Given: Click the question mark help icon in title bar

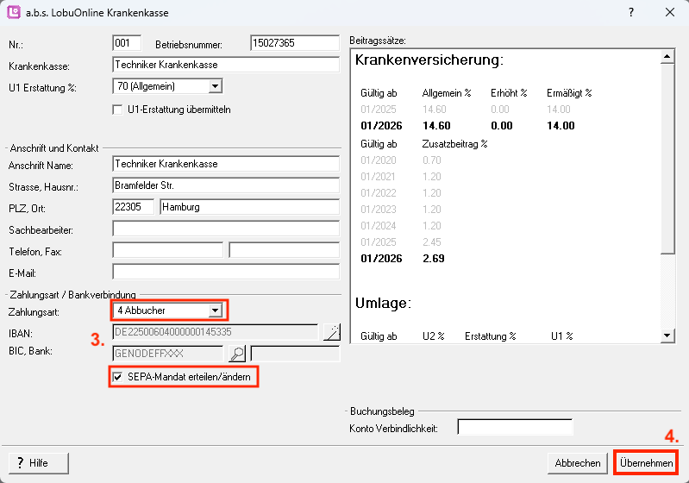Looking at the screenshot, I should (631, 13).
